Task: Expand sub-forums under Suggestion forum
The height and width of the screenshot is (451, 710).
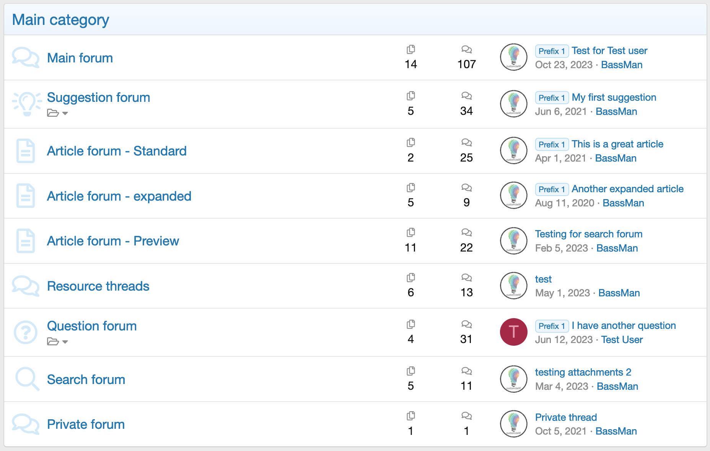Action: 57,113
